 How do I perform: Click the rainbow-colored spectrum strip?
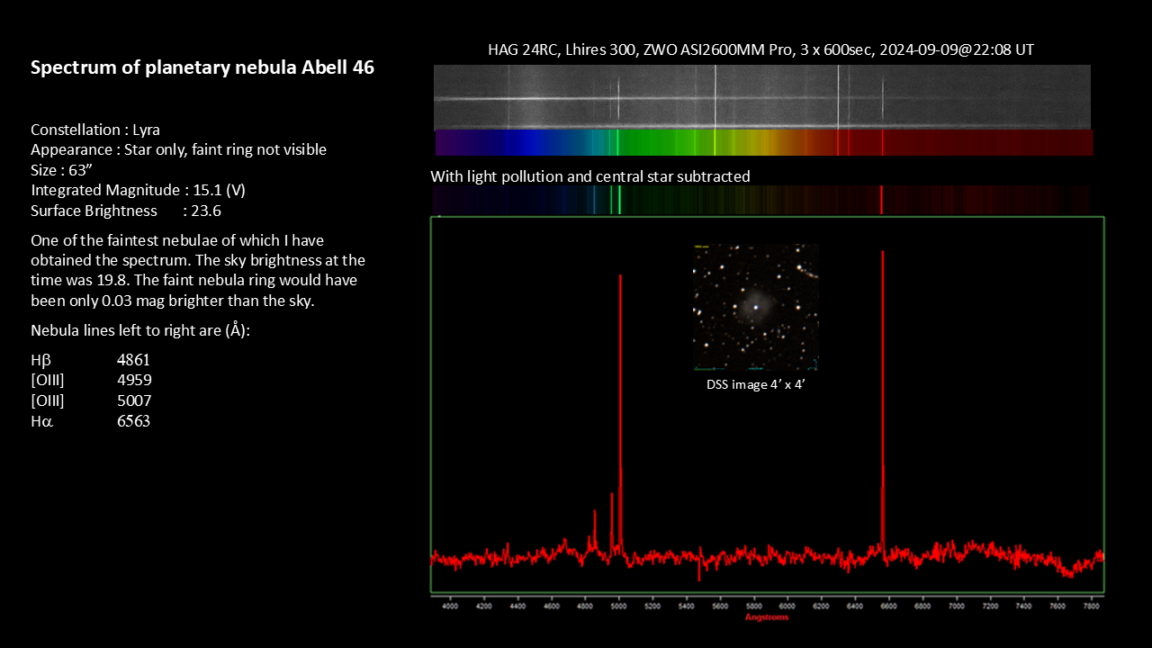click(x=763, y=143)
